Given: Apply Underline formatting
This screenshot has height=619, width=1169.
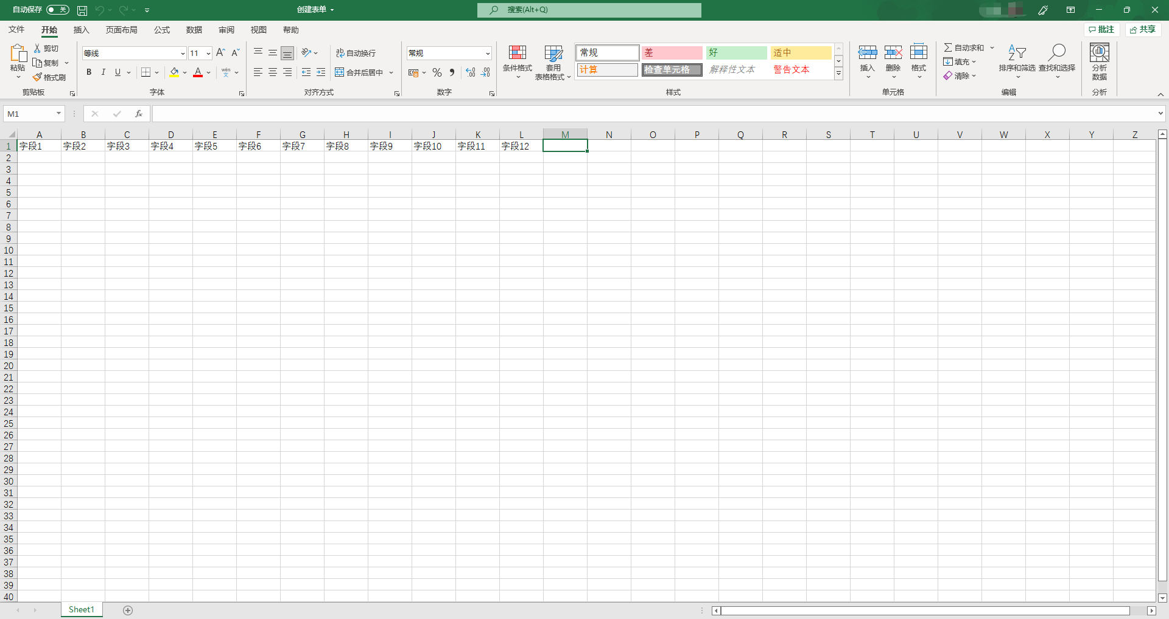Looking at the screenshot, I should click(118, 72).
